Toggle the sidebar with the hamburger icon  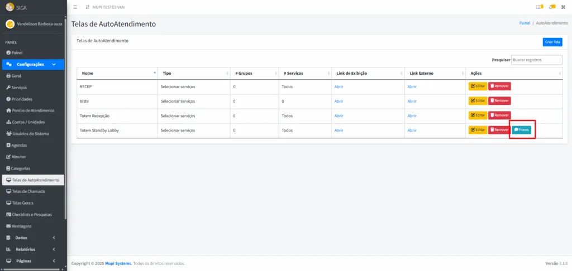pos(75,7)
